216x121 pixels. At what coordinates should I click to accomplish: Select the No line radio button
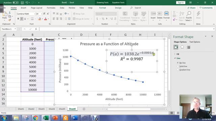click(x=178, y=63)
